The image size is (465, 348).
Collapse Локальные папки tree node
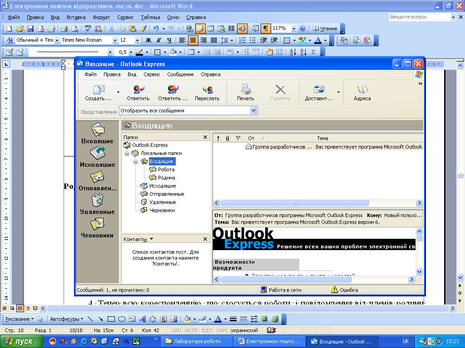127,154
